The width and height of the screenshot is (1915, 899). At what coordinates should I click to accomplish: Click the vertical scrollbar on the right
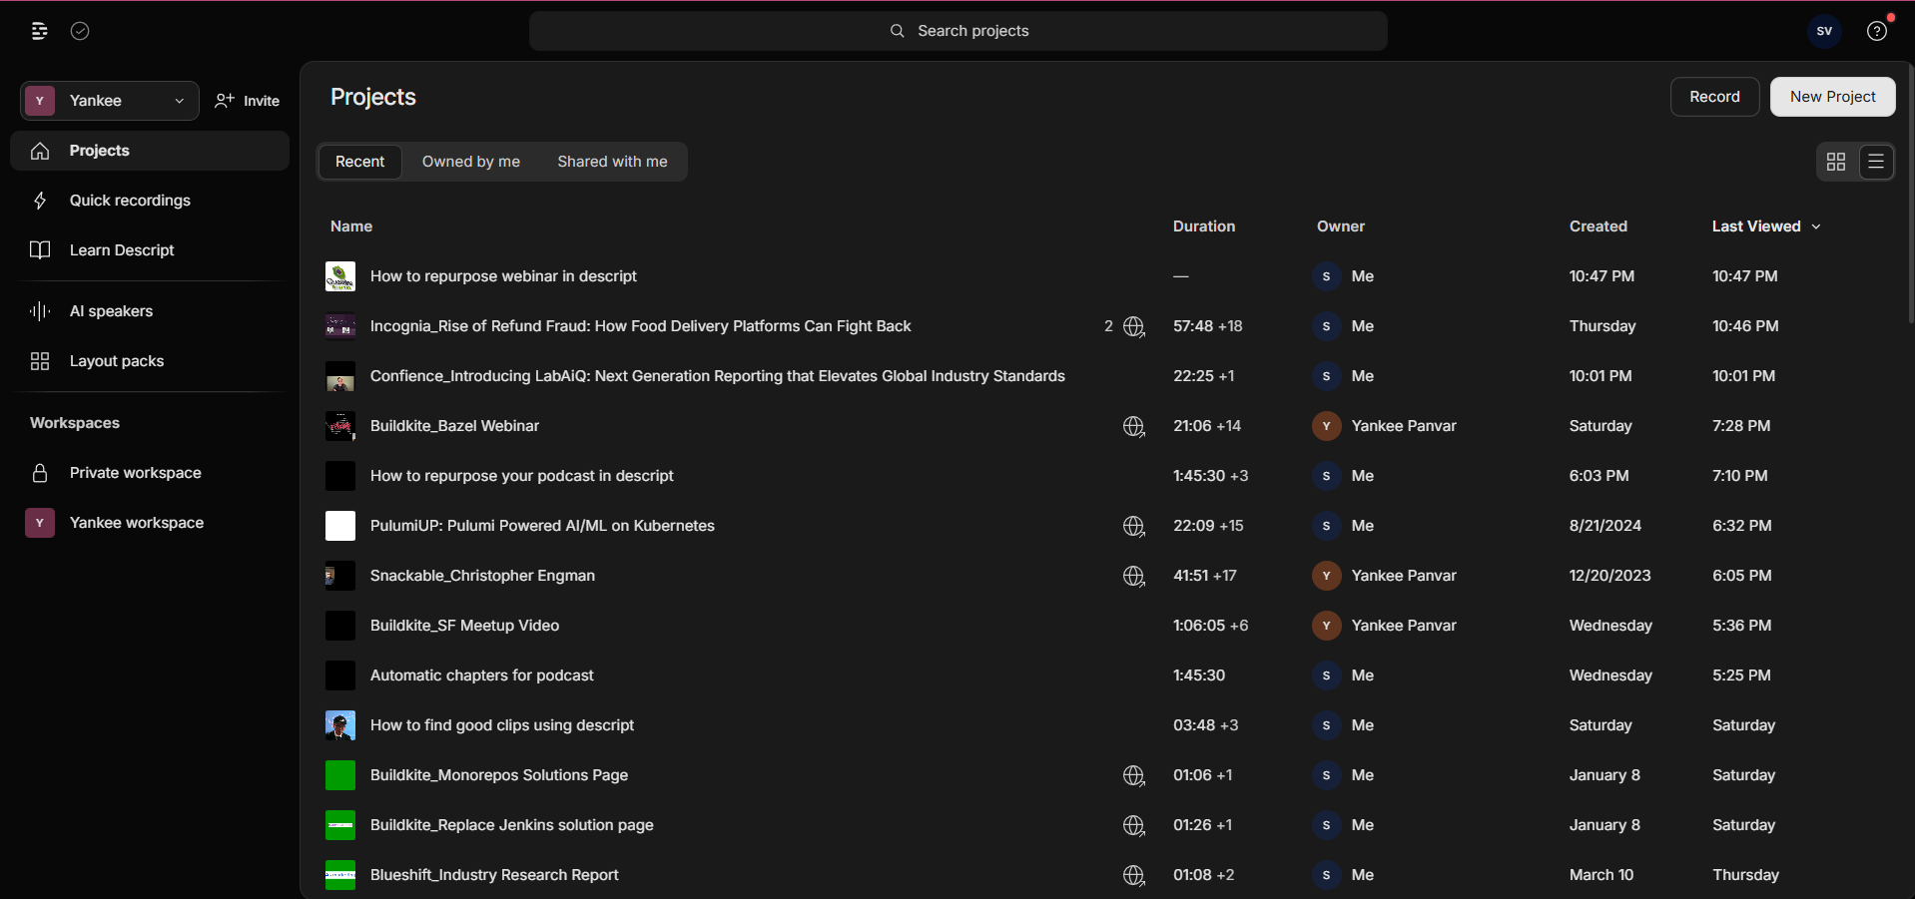coord(1910,200)
